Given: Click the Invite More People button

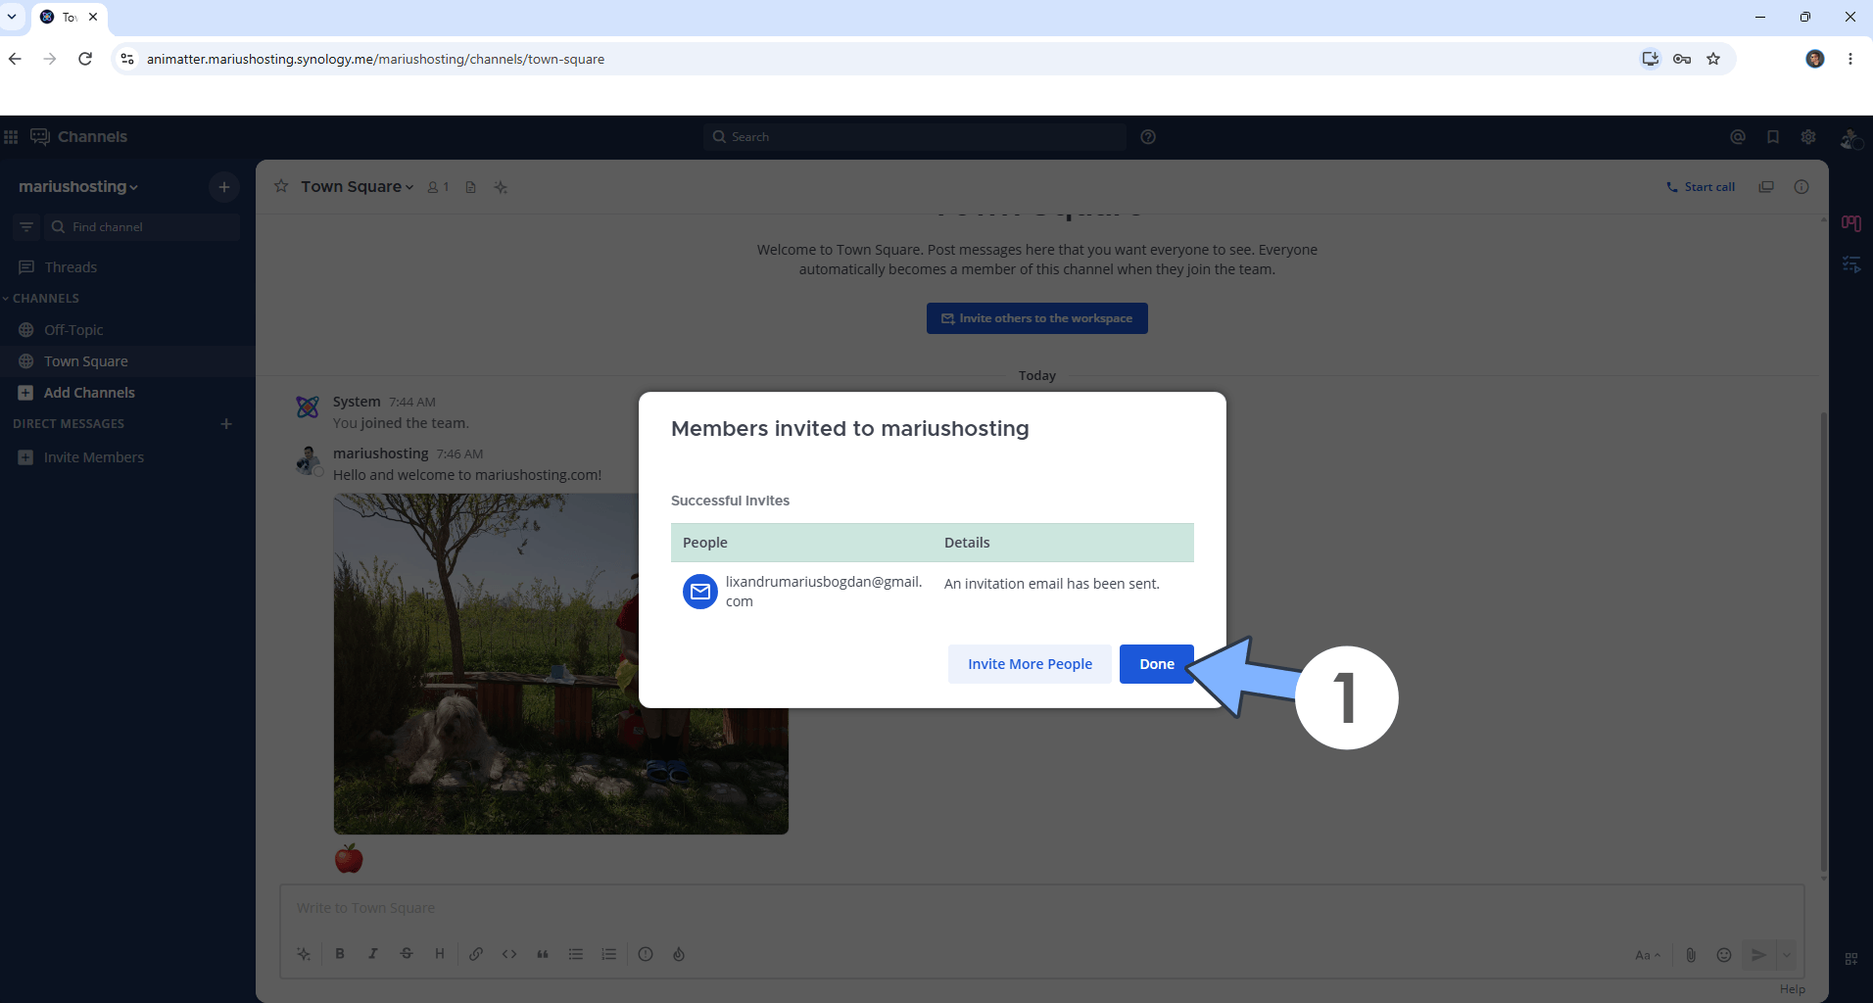Looking at the screenshot, I should (1030, 664).
